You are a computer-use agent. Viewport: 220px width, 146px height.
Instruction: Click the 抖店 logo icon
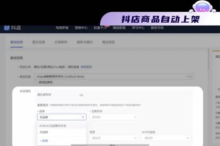pos(7,28)
